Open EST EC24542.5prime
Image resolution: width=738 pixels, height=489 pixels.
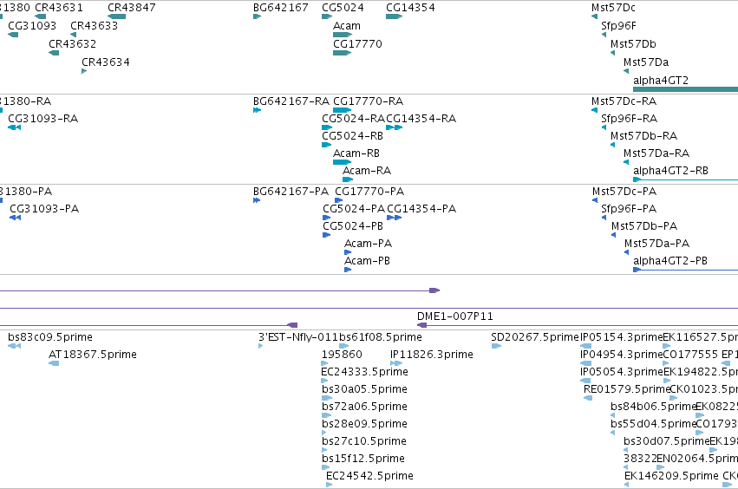pyautogui.click(x=370, y=476)
